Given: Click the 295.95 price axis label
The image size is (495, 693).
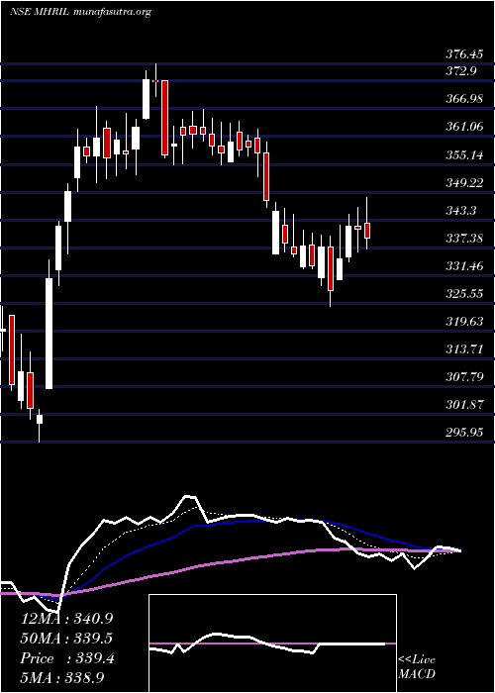Looking at the screenshot, I should 464,433.
